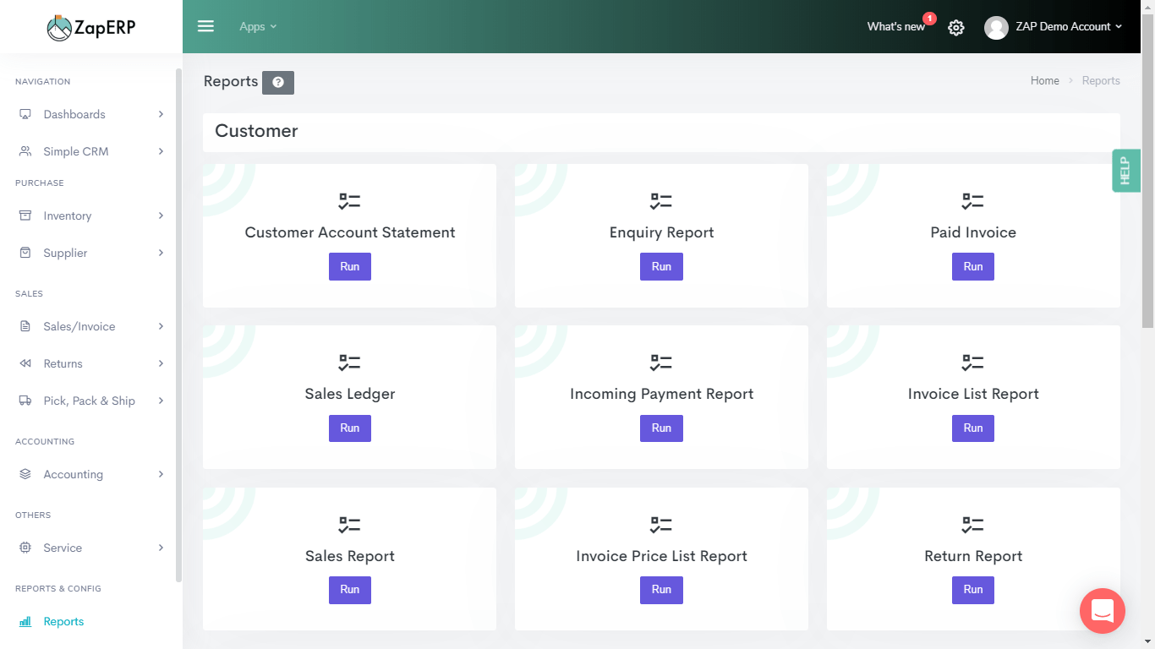Viewport: 1155px width, 649px height.
Task: Click the Pick, Pack & Ship truck icon
Action: click(25, 401)
